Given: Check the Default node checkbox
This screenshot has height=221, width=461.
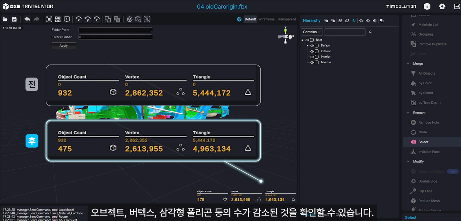Looking at the screenshot, I should (317, 46).
